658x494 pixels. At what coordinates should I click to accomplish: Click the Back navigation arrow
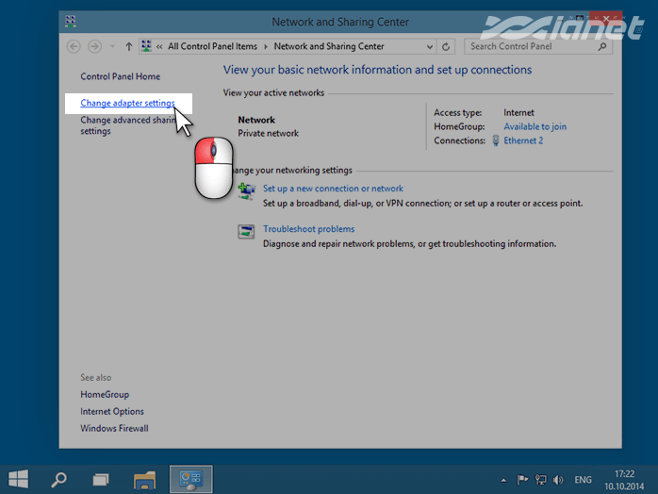(x=74, y=46)
